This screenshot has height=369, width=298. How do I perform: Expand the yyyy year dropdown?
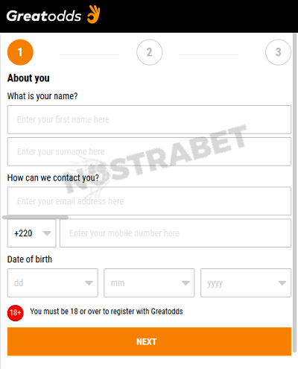(246, 283)
